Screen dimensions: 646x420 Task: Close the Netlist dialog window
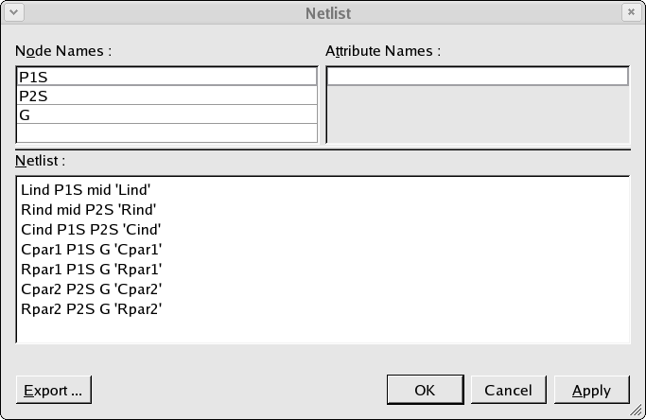tap(631, 12)
